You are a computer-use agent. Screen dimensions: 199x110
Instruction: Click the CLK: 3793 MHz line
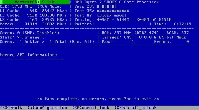tap(31, 6)
